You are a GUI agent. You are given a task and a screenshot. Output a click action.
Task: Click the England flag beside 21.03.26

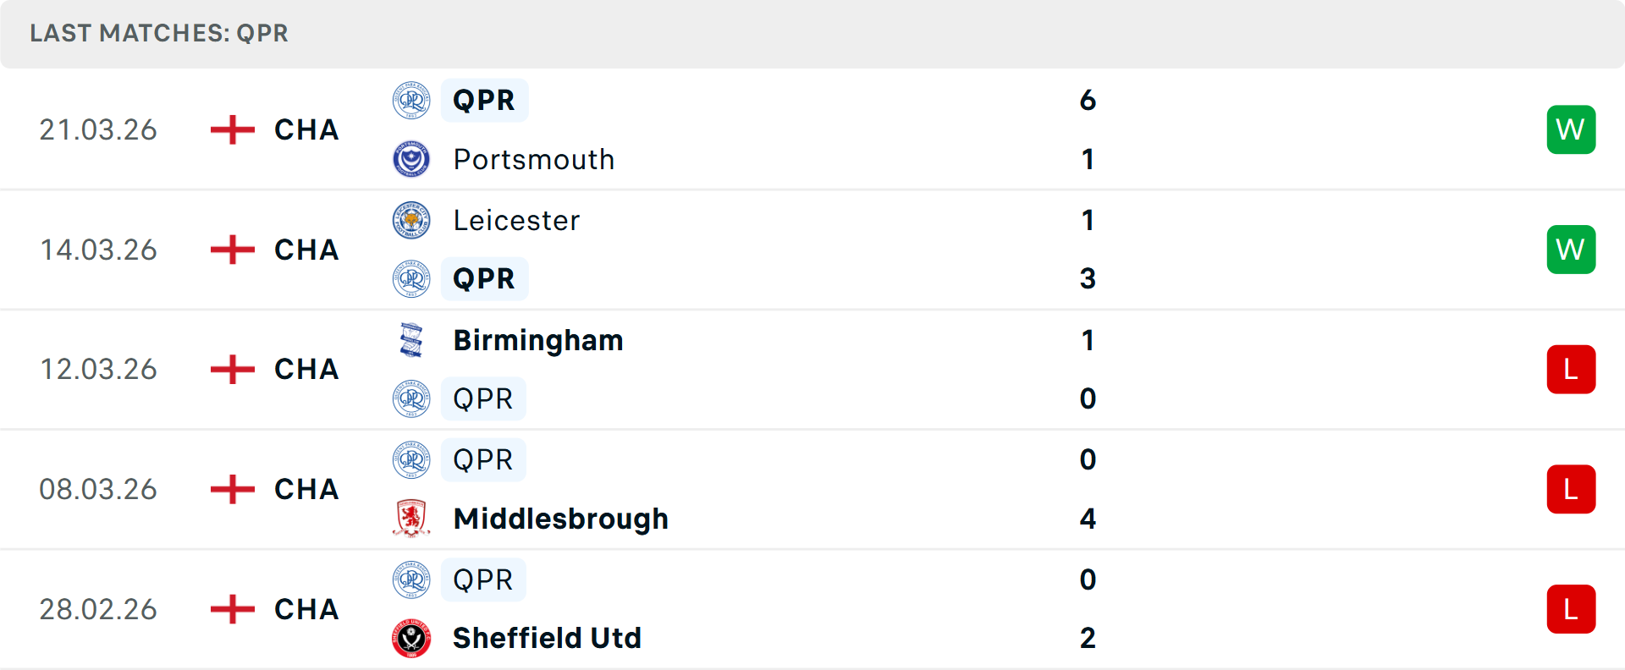point(232,129)
